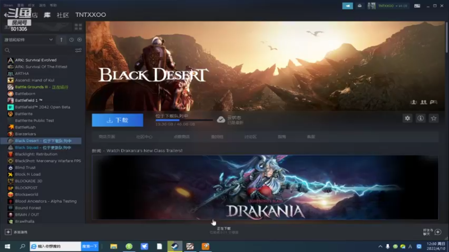Click the 搜索一下 search button in taskbar

(x=90, y=246)
